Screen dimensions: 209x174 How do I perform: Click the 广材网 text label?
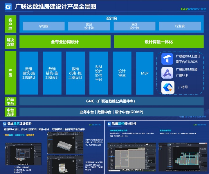[183, 87]
